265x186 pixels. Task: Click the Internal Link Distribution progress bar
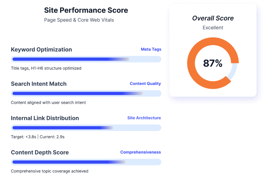point(86,128)
